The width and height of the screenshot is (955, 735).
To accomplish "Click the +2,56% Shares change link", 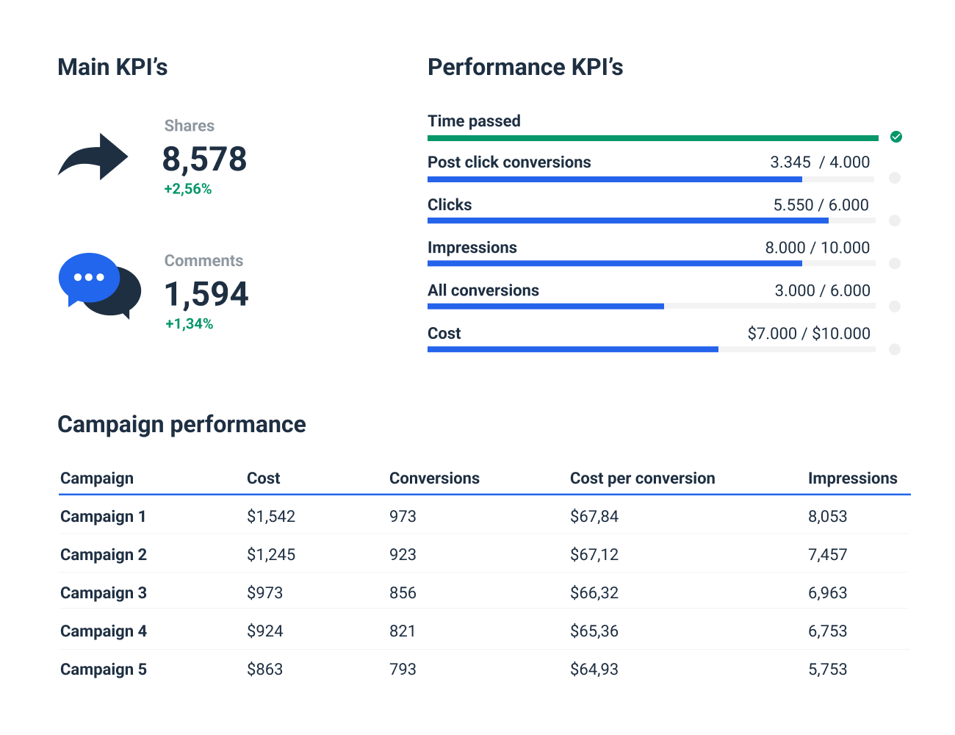I will coord(187,189).
